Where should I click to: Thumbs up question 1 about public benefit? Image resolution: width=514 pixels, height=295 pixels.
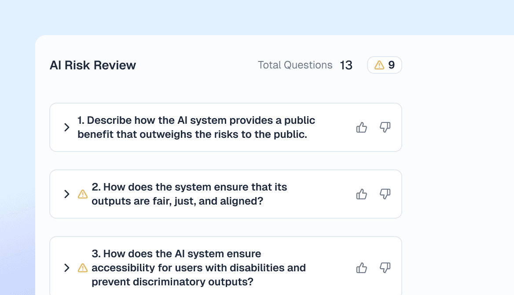point(362,127)
